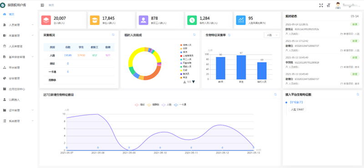Refresh the 生物特征采集率 bar chart
The width and height of the screenshot is (364, 168).
point(229,35)
